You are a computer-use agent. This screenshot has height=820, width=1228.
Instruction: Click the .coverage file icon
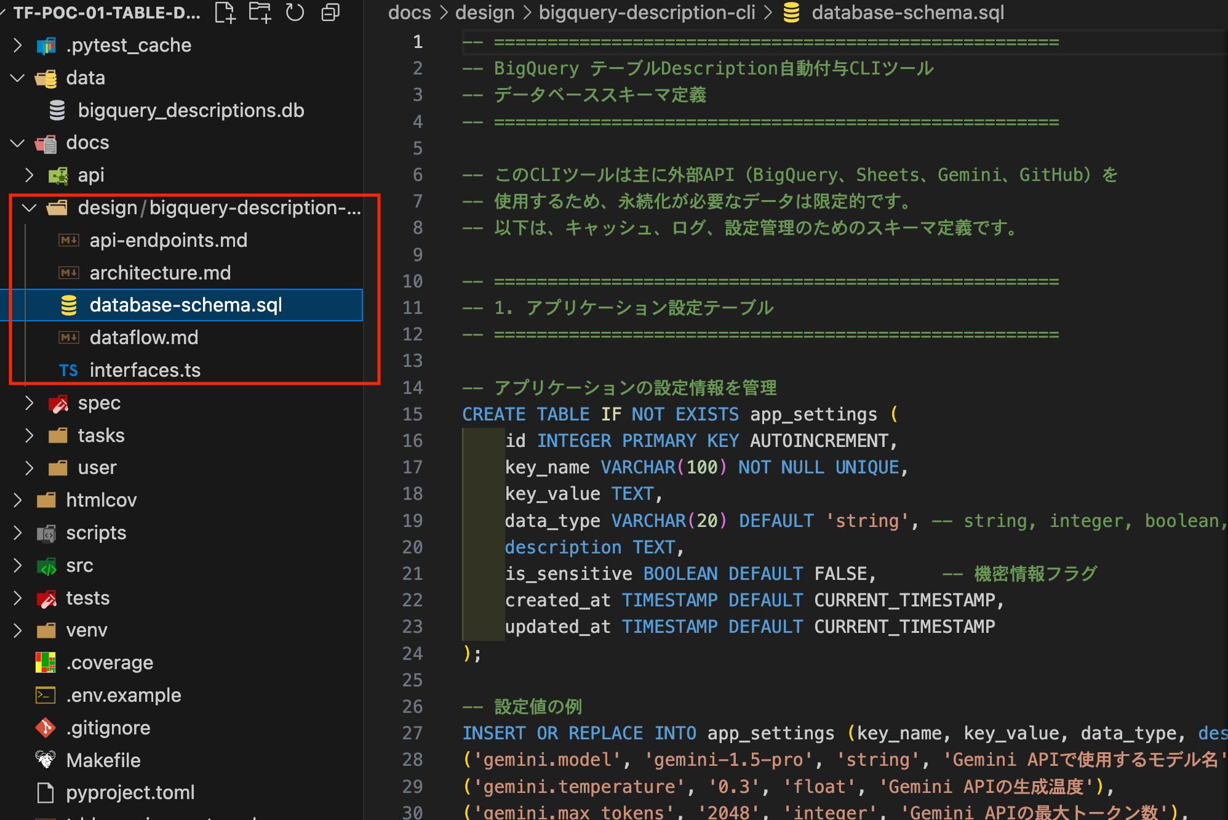46,662
